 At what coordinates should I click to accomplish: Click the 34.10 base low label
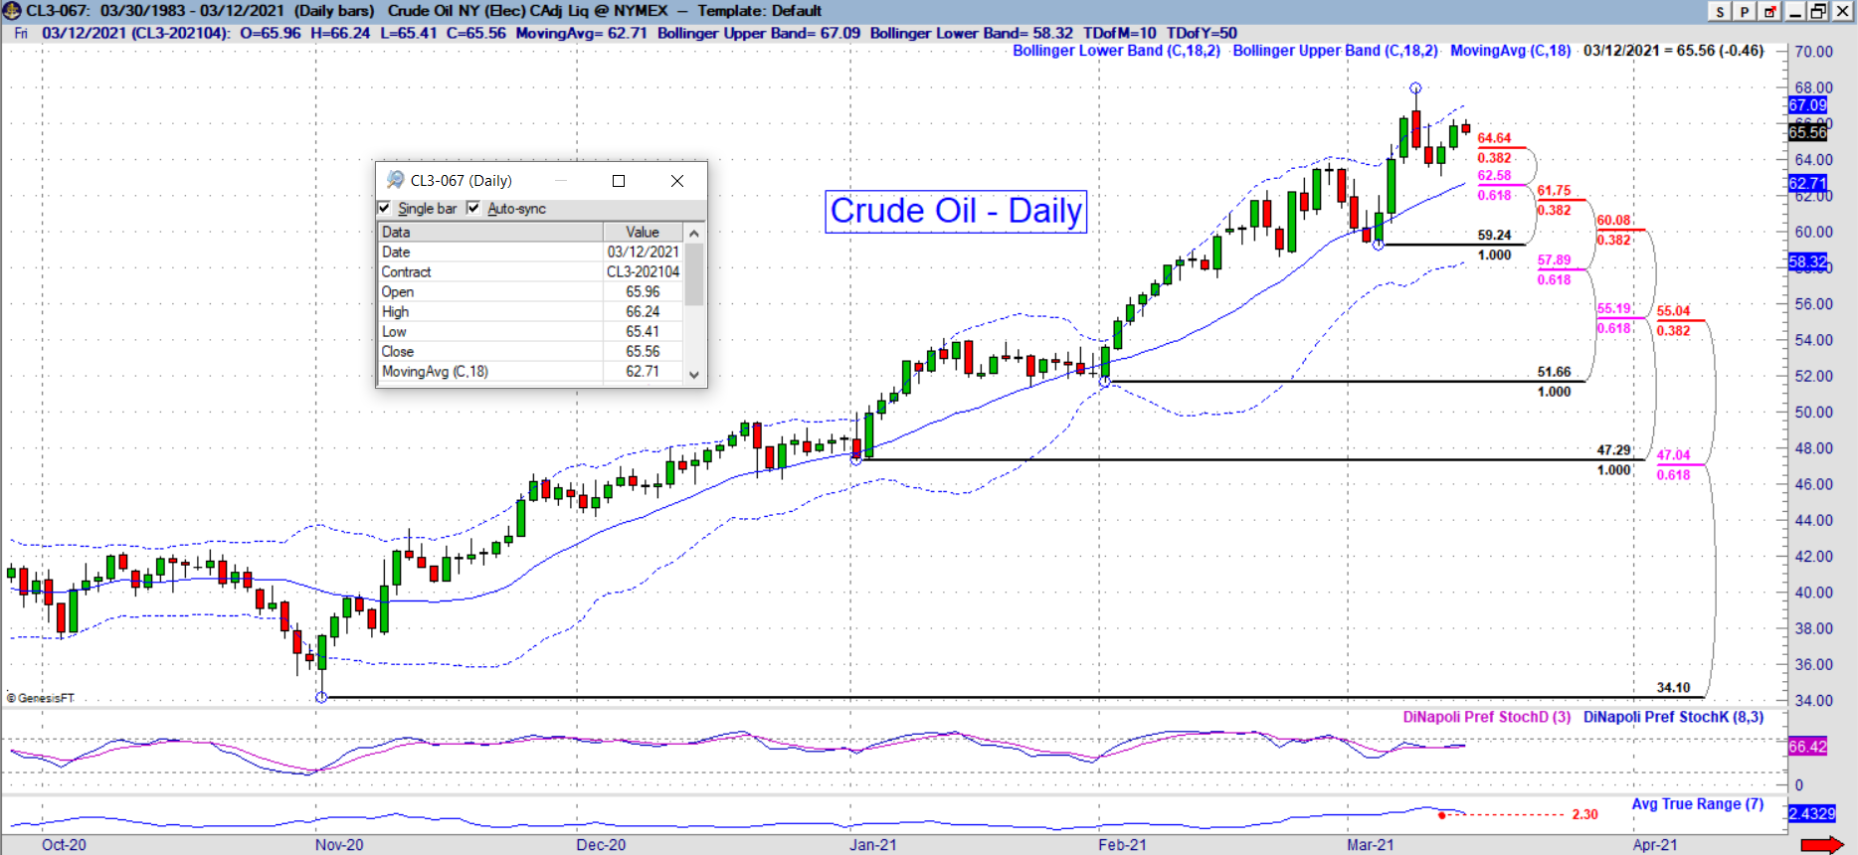coord(1673,688)
